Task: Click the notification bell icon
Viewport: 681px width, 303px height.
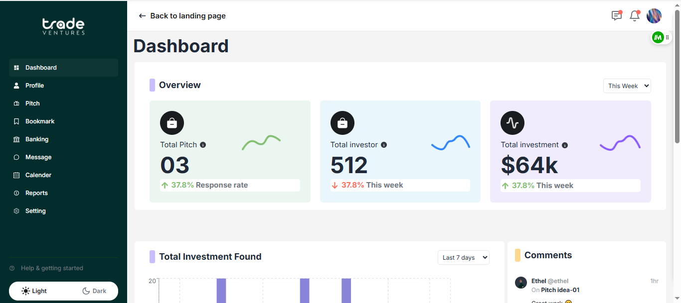Action: [634, 16]
